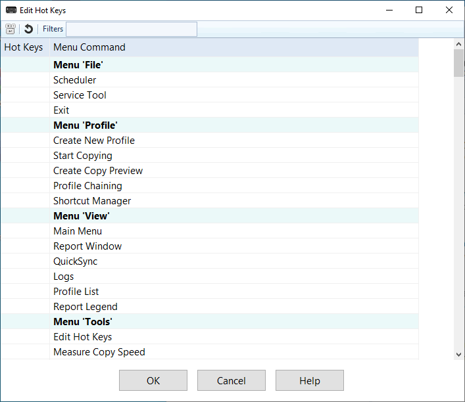Click the scrollbar down arrow
The width and height of the screenshot is (465, 402).
(x=458, y=354)
